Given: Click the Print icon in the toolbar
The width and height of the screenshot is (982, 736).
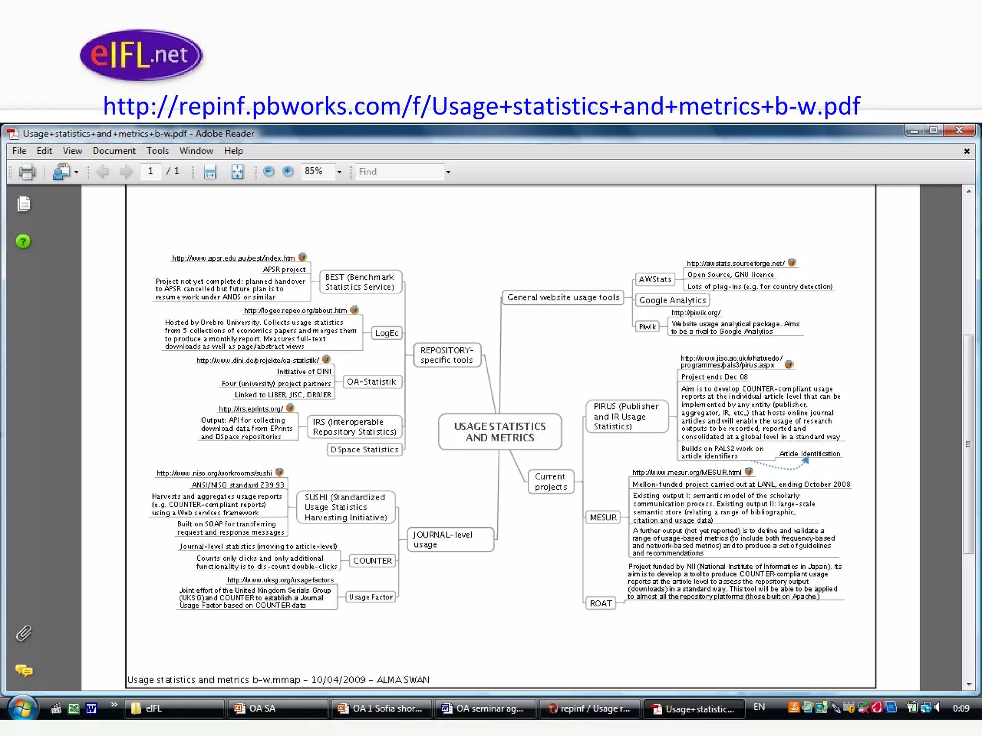Looking at the screenshot, I should click(x=27, y=172).
